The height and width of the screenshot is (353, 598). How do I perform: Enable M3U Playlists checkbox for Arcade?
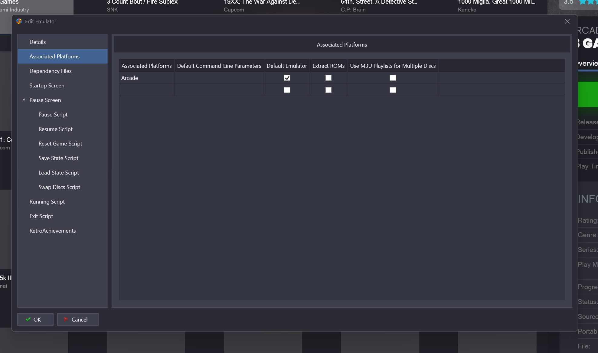(x=393, y=78)
